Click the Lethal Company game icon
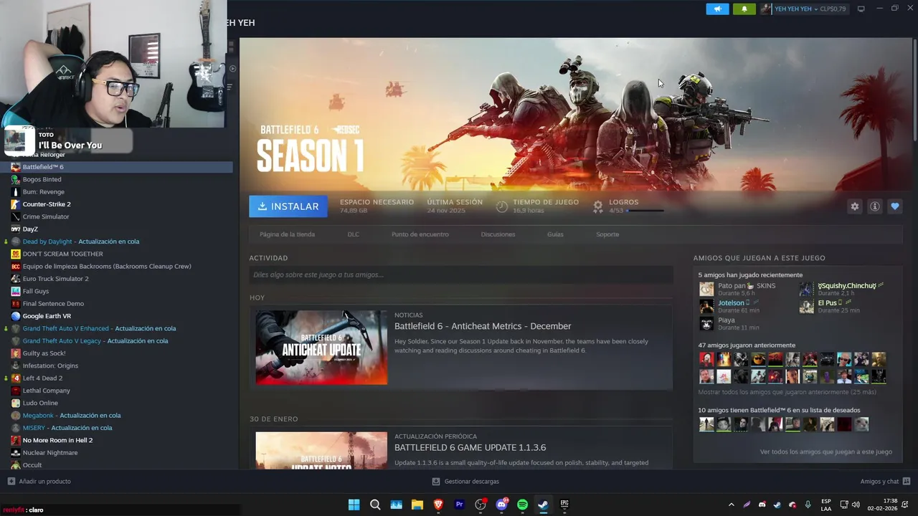Viewport: 918px width, 516px height. (x=16, y=391)
